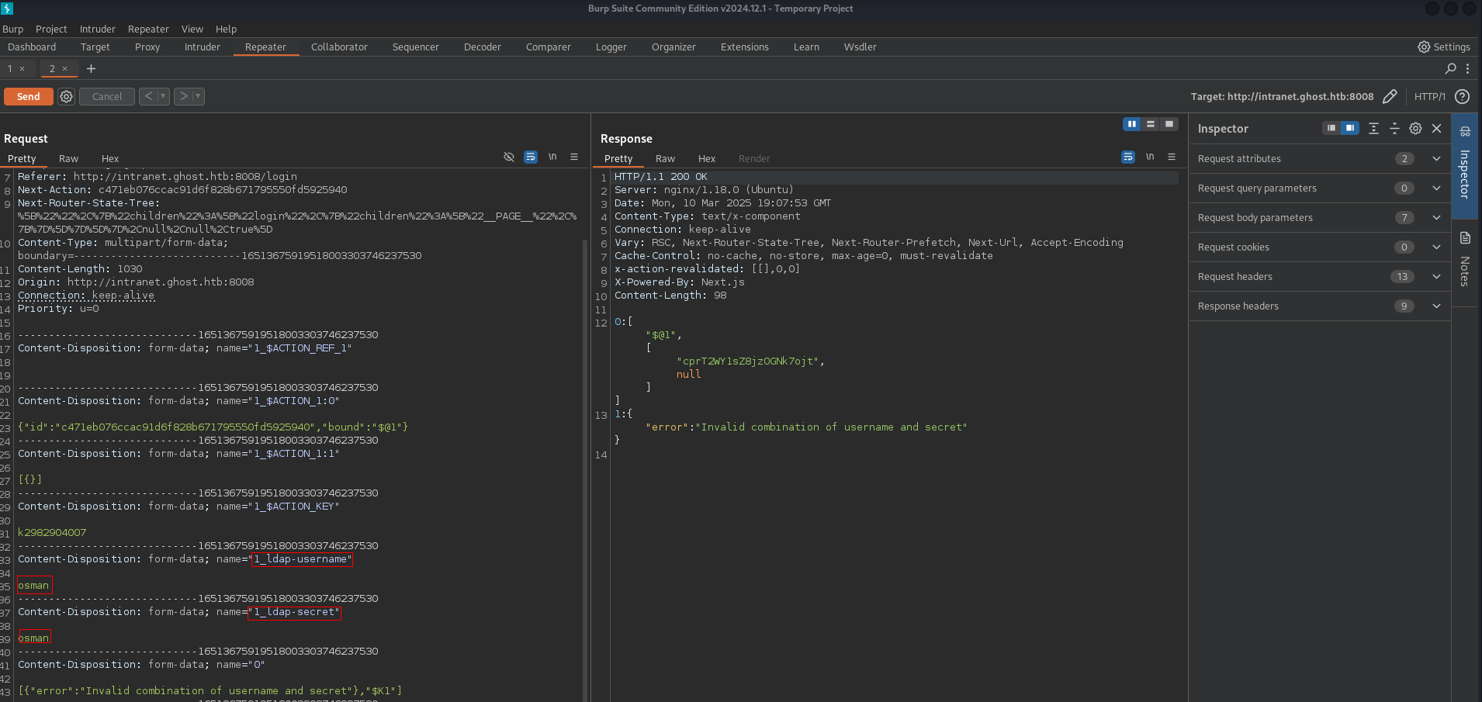The image size is (1482, 702).
Task: Toggle hidden-items eye in Request pane
Action: (509, 157)
